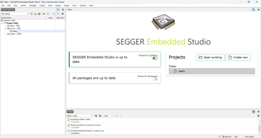Open Project Explorer gear settings
This screenshot has height=138, width=261.
tap(63, 14)
